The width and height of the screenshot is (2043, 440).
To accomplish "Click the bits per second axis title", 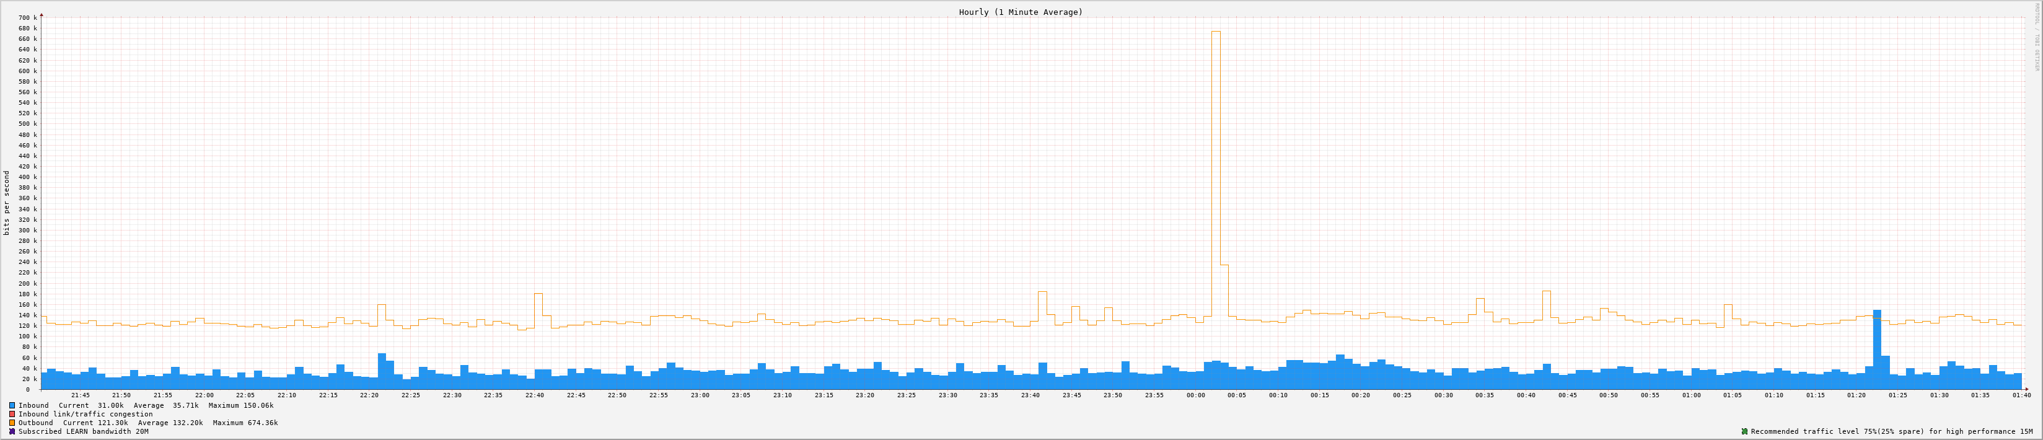I will 7,203.
